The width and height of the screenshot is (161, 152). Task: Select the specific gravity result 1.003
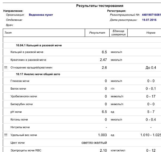(103, 135)
